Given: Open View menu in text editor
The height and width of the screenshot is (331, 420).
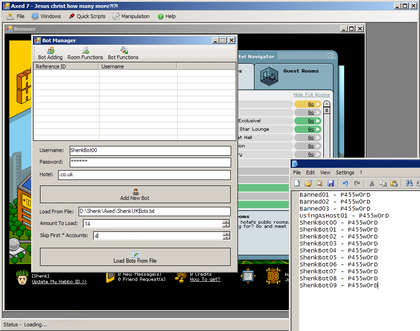Looking at the screenshot, I should click(325, 173).
